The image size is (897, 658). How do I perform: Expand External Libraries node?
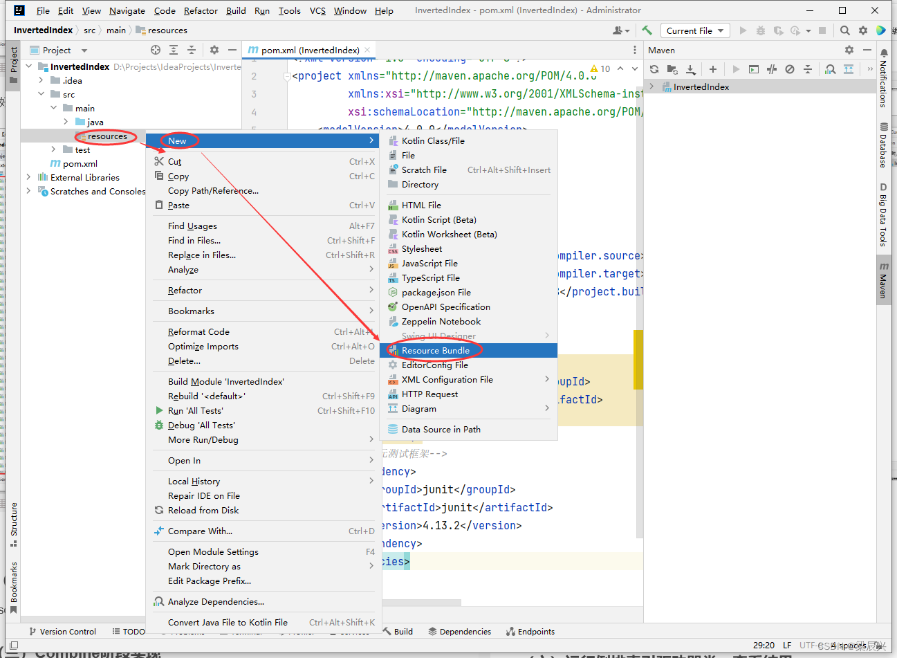click(30, 177)
